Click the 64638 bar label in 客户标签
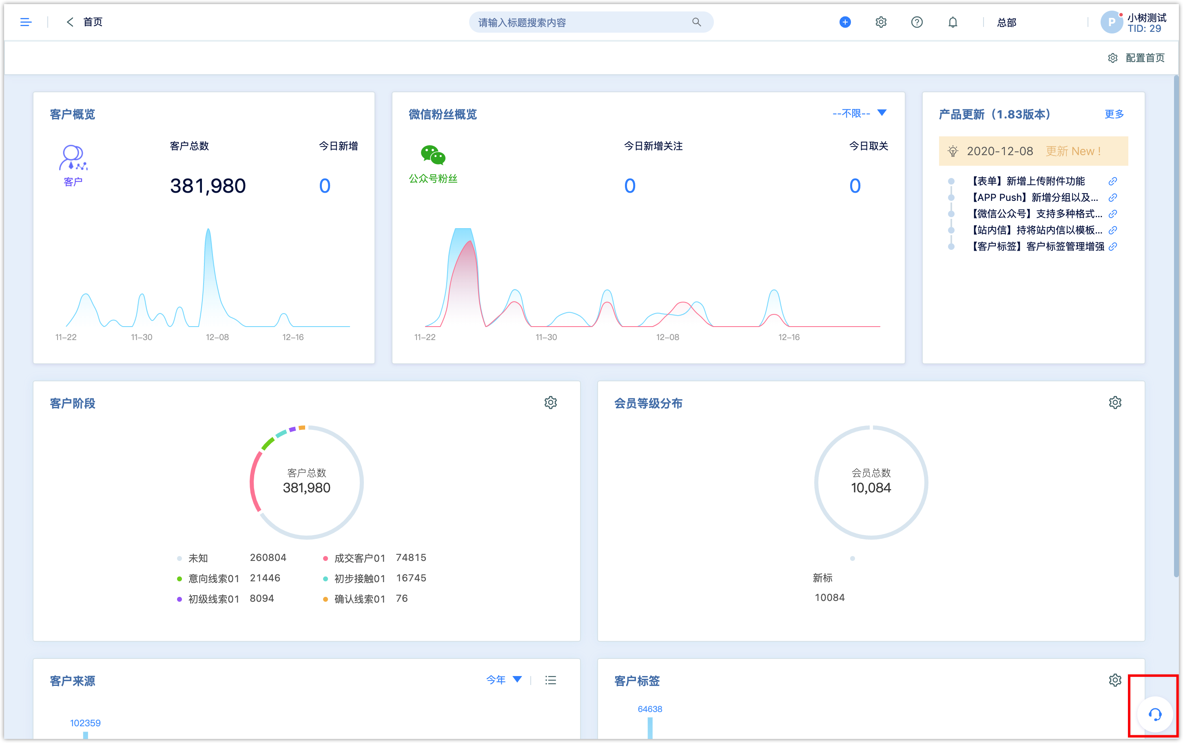The width and height of the screenshot is (1183, 743). [x=649, y=709]
